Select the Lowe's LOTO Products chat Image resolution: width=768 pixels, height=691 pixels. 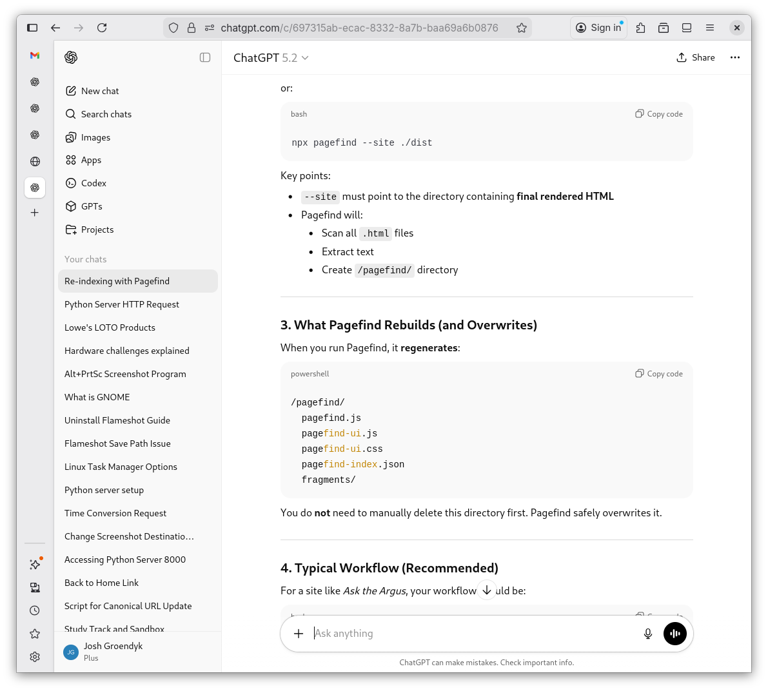(x=110, y=327)
